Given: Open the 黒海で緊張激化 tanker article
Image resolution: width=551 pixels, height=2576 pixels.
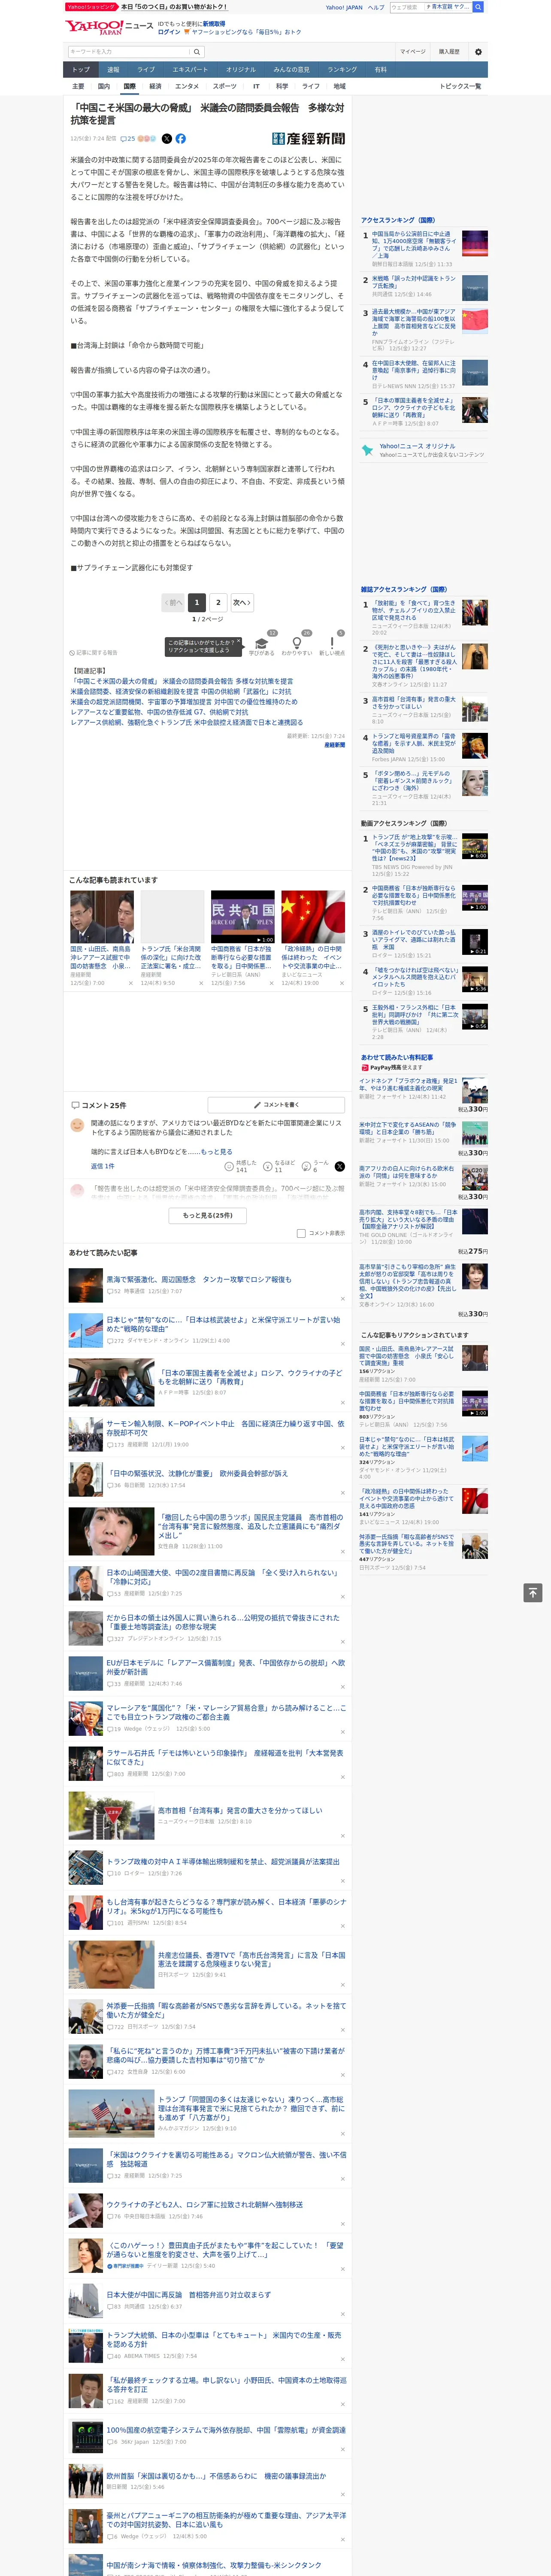Looking at the screenshot, I should [199, 1279].
